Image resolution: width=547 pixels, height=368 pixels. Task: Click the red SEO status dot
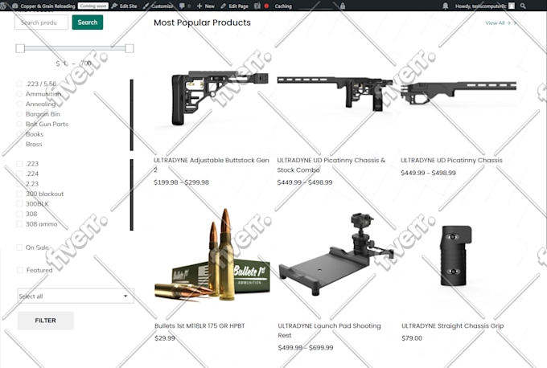pyautogui.click(x=266, y=6)
